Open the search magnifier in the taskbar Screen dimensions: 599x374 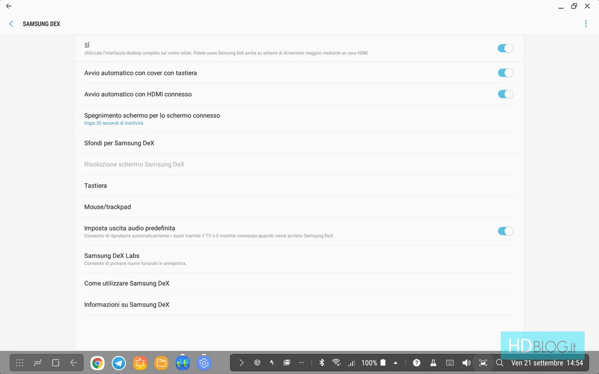tap(500, 363)
